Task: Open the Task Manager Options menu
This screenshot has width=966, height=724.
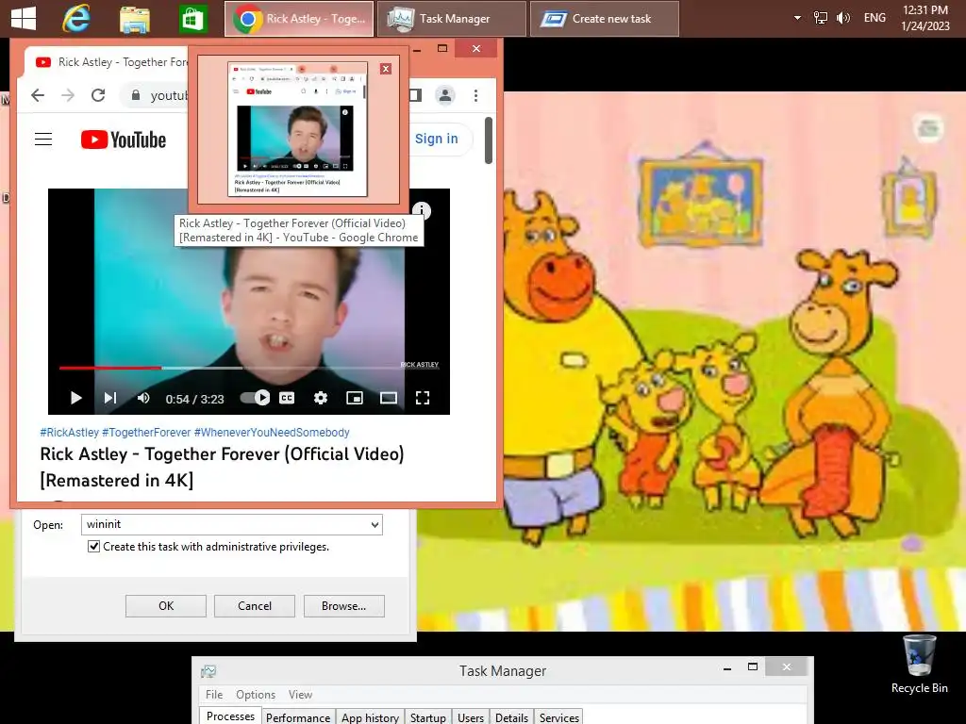Action: [256, 695]
